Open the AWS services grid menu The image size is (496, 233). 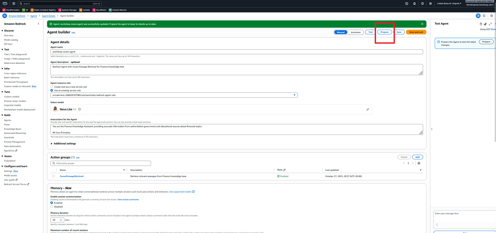click(x=14, y=4)
